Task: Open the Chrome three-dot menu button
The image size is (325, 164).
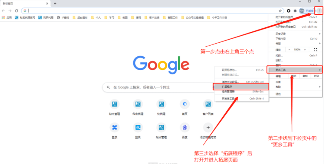Action: pos(319,11)
